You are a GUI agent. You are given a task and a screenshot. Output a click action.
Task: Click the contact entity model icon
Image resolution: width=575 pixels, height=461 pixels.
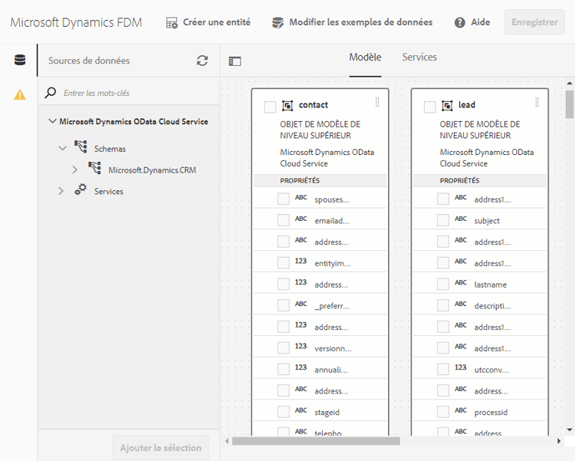(288, 105)
